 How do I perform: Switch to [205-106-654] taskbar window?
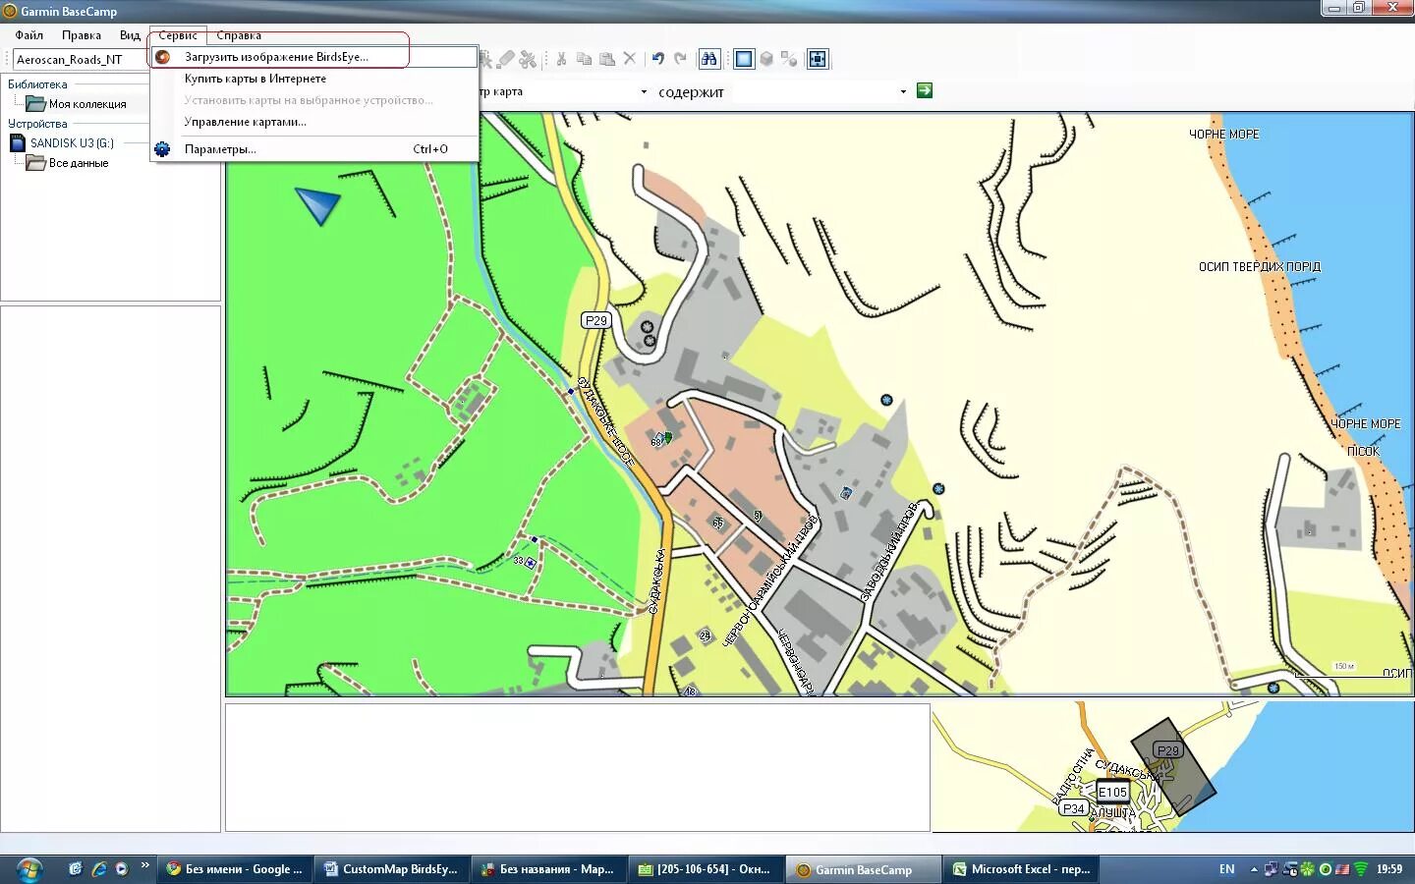[x=707, y=869]
